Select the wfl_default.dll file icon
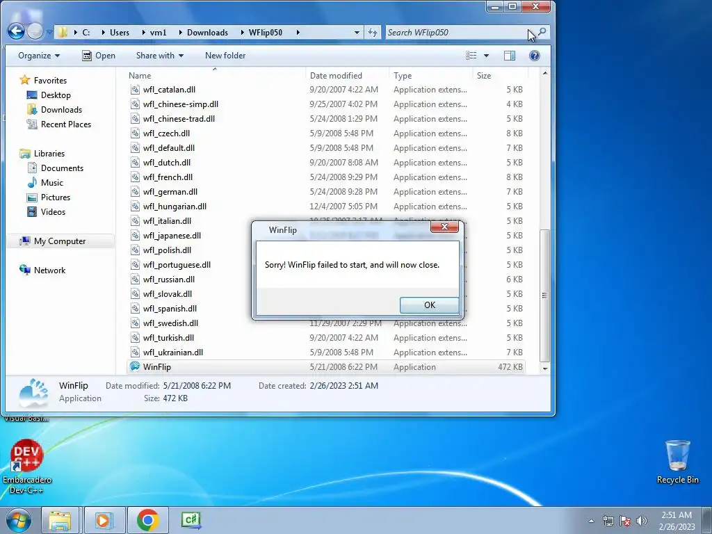This screenshot has height=534, width=712. [x=135, y=147]
